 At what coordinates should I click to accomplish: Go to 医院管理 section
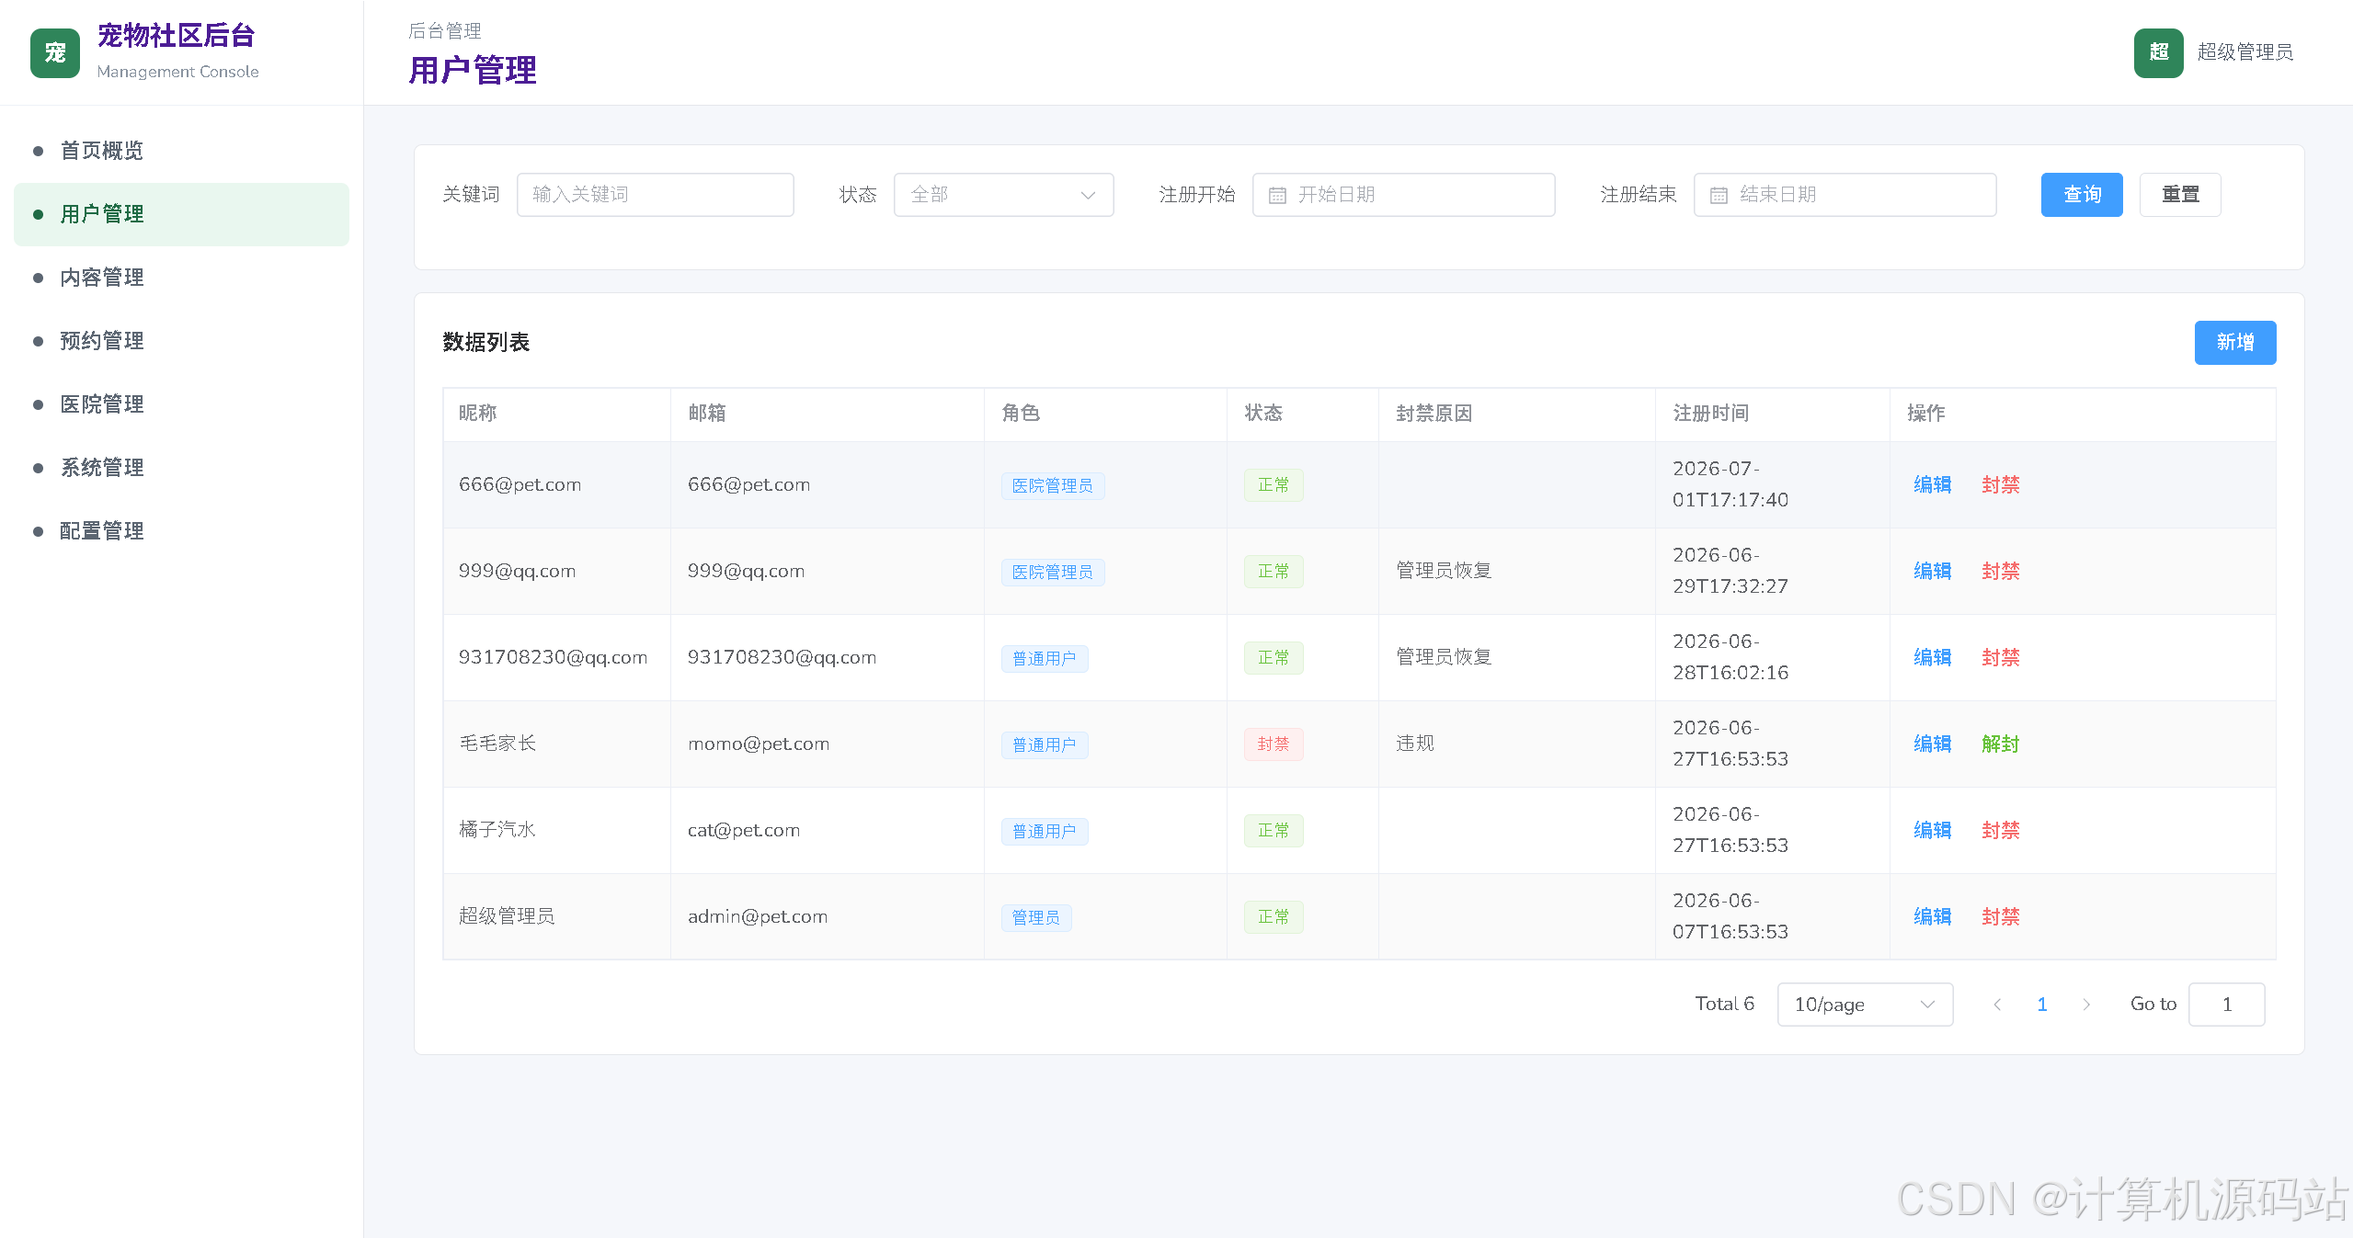tap(181, 404)
